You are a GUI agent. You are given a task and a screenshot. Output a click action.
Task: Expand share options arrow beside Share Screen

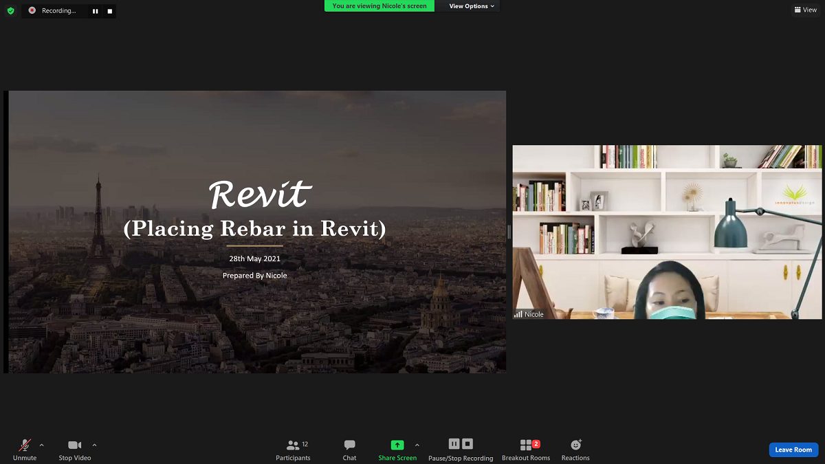click(417, 445)
